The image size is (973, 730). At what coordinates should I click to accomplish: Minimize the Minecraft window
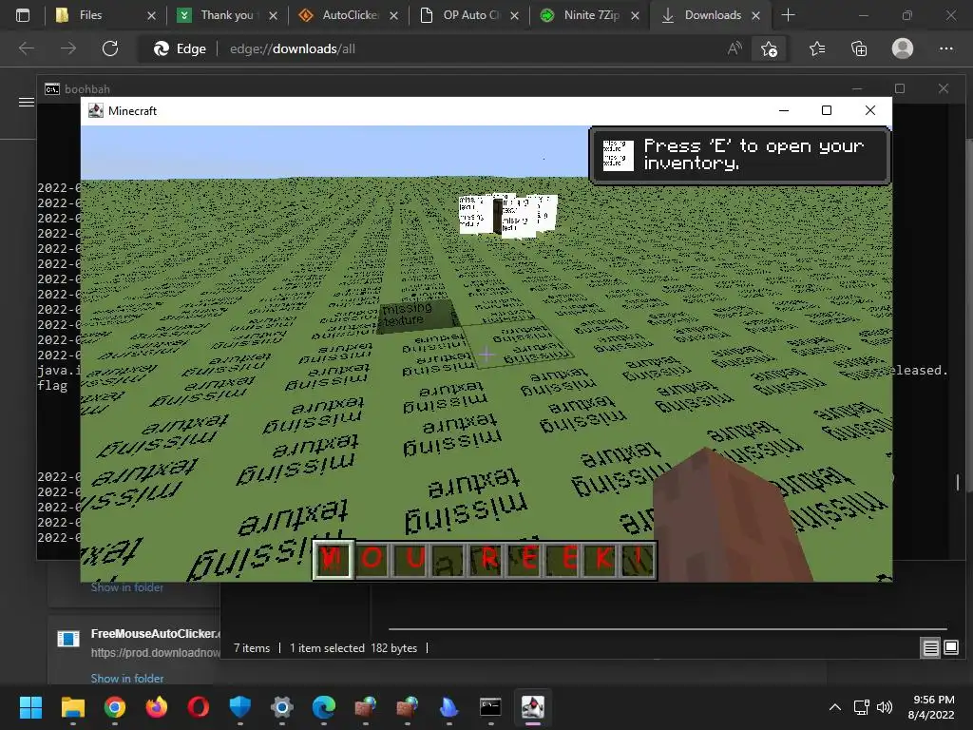point(784,110)
